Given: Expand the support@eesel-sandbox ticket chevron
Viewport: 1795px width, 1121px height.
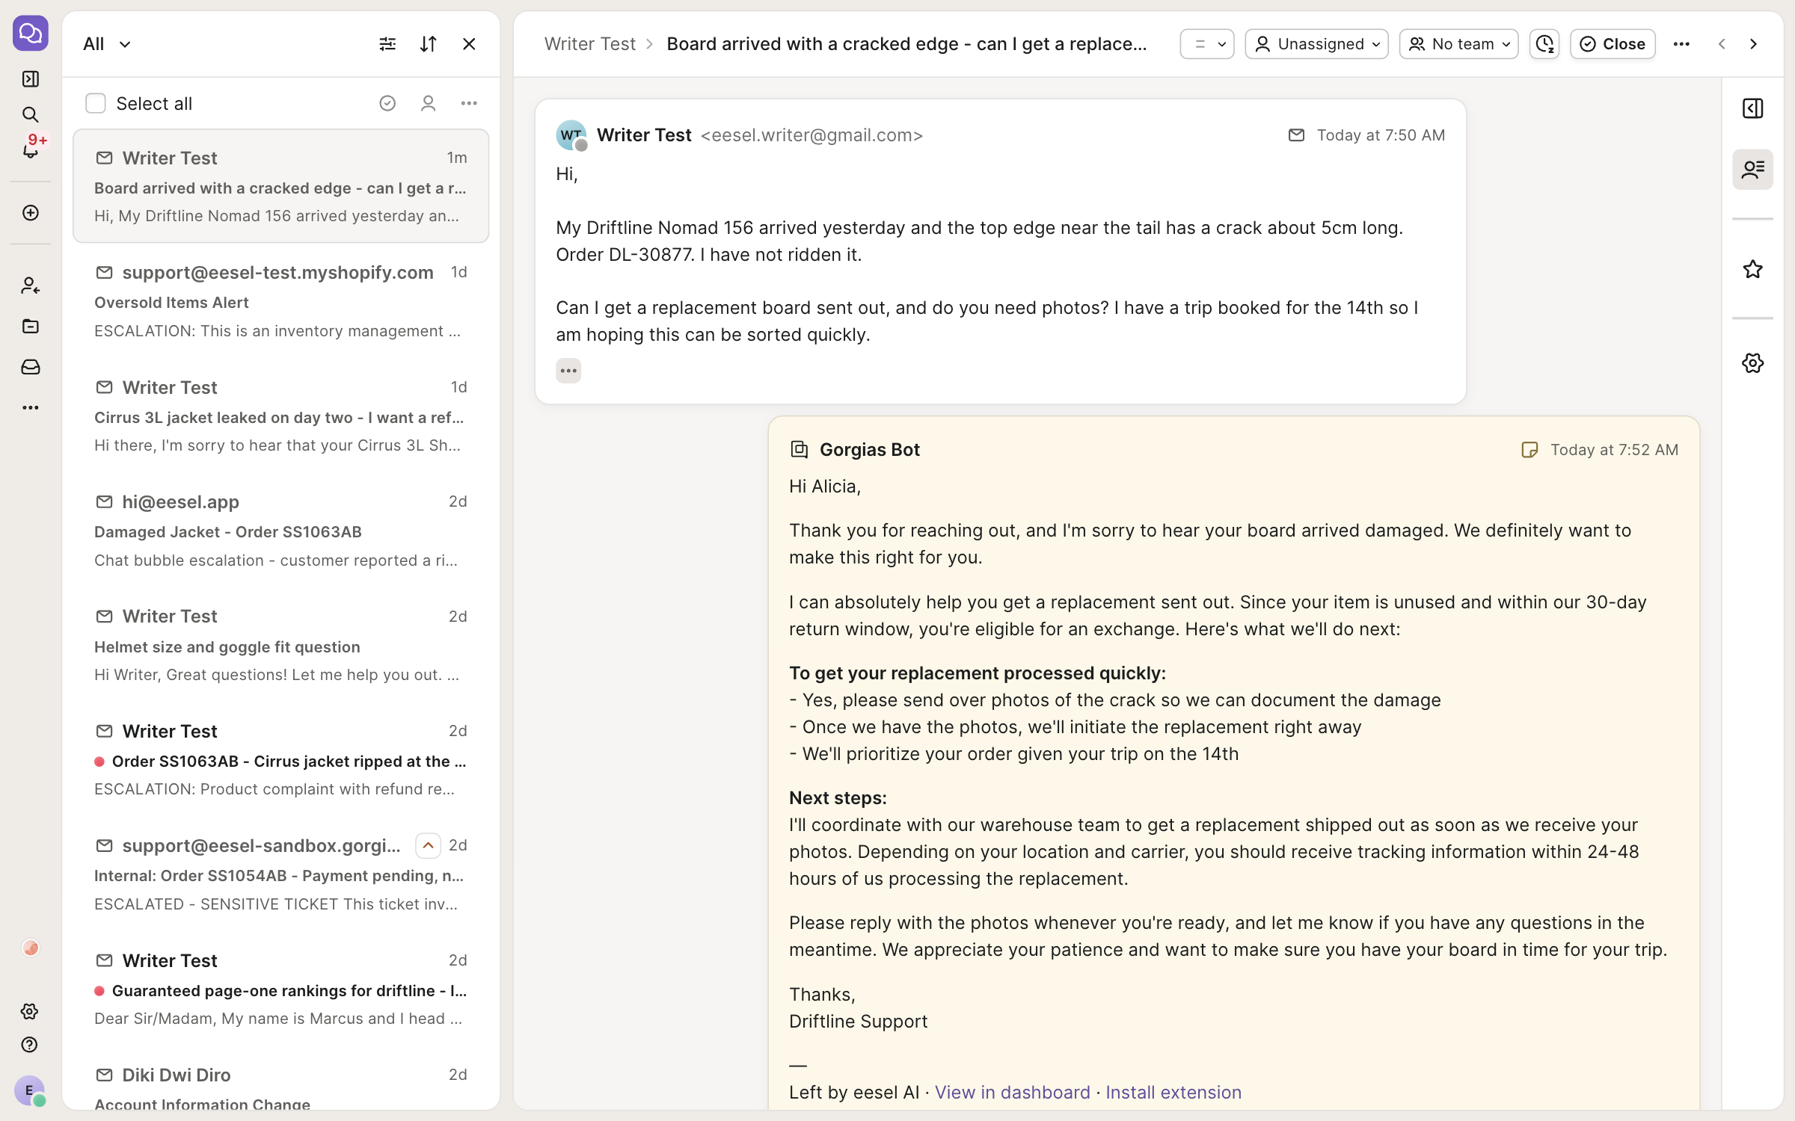Looking at the screenshot, I should coord(428,845).
